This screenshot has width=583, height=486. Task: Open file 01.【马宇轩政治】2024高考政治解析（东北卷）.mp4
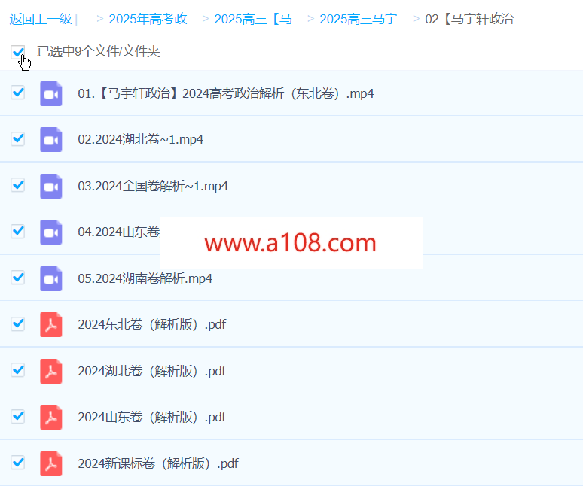[x=226, y=93]
